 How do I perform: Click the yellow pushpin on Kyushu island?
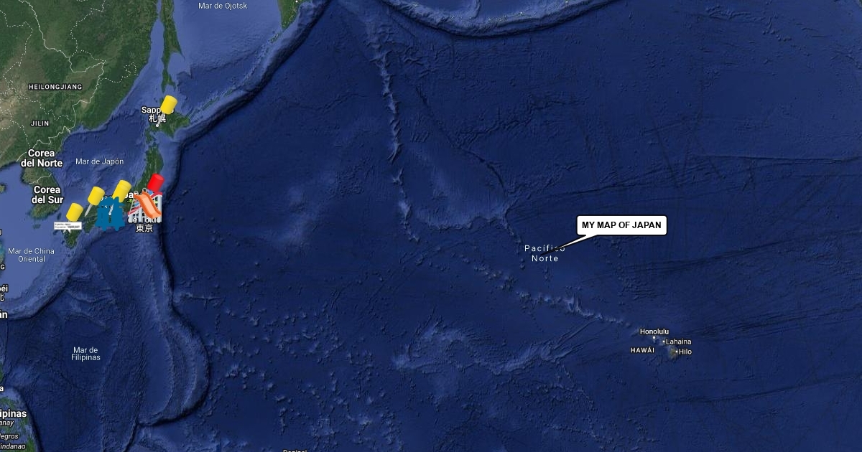pos(73,214)
